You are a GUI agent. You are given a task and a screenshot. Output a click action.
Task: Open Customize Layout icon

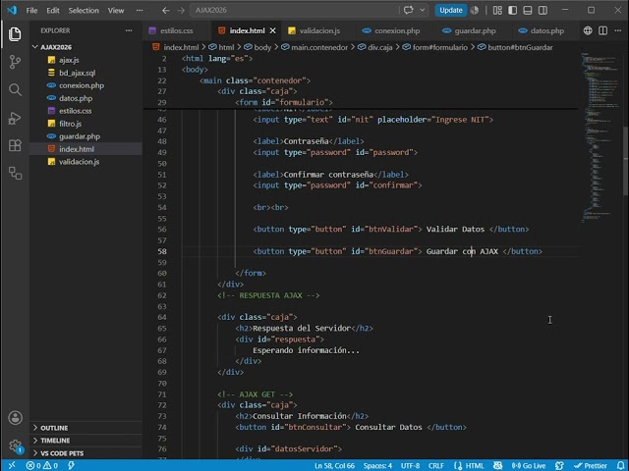[497, 11]
